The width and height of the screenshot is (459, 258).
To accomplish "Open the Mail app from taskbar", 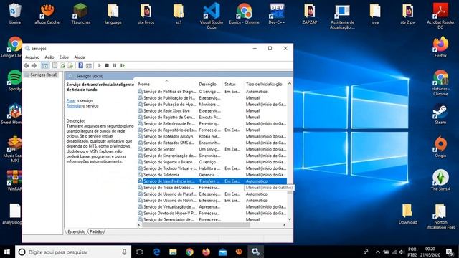I will [x=222, y=252].
